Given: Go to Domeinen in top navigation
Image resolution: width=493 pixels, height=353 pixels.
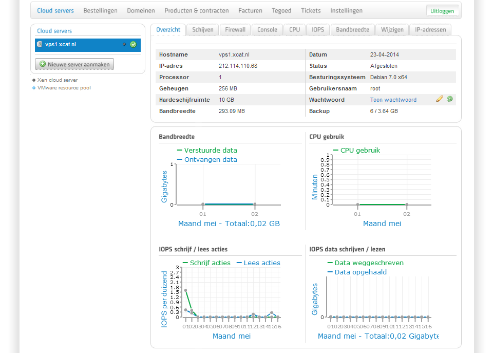Looking at the screenshot, I should [141, 11].
